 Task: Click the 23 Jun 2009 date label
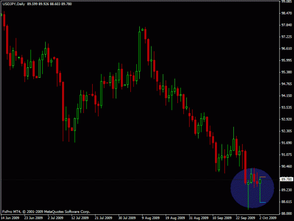[x=33, y=218]
